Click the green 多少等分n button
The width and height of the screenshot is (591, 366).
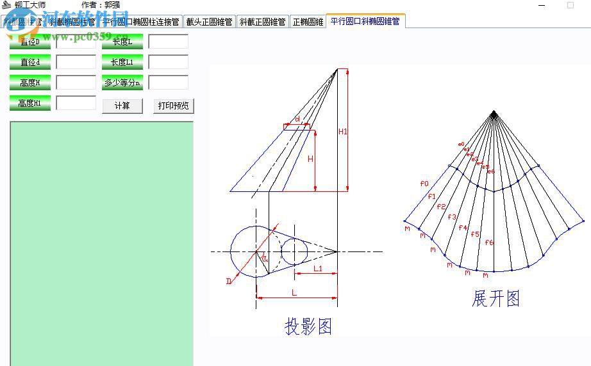(x=122, y=83)
